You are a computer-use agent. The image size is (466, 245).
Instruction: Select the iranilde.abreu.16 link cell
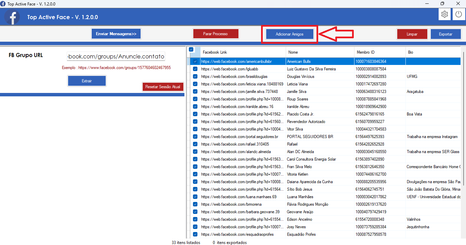[243, 107]
